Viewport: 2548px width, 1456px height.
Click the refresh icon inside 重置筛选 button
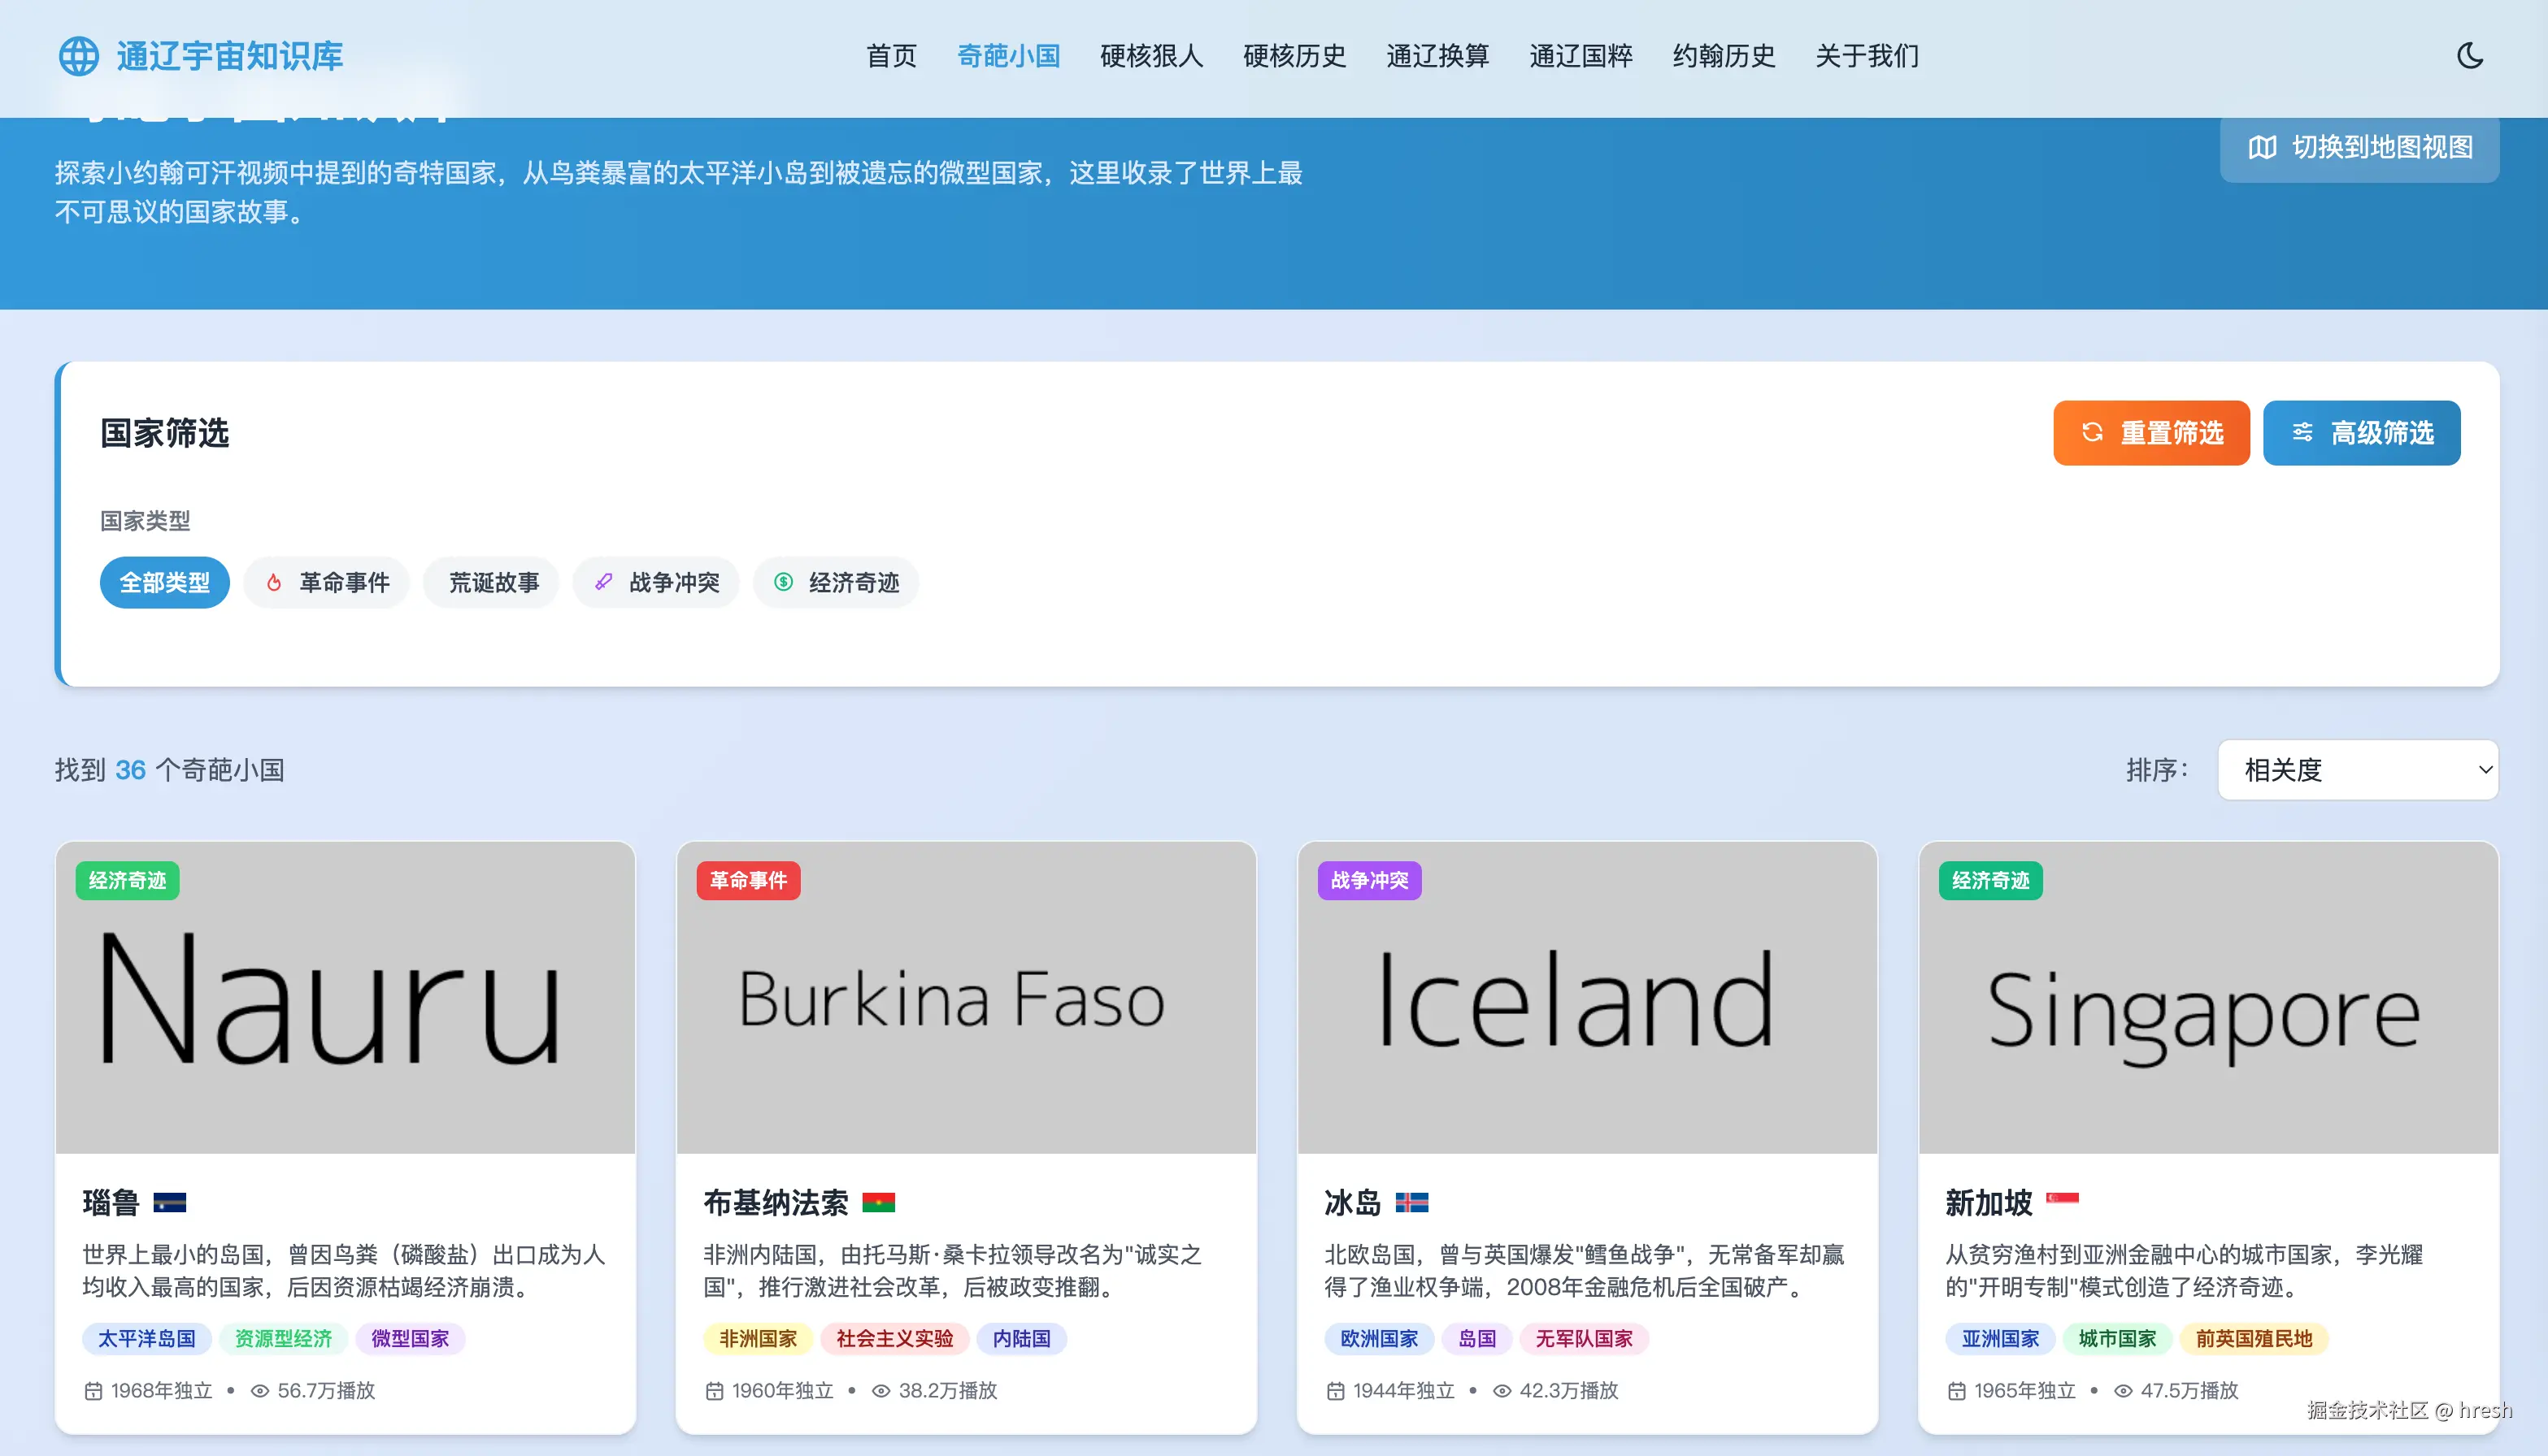coord(2093,432)
